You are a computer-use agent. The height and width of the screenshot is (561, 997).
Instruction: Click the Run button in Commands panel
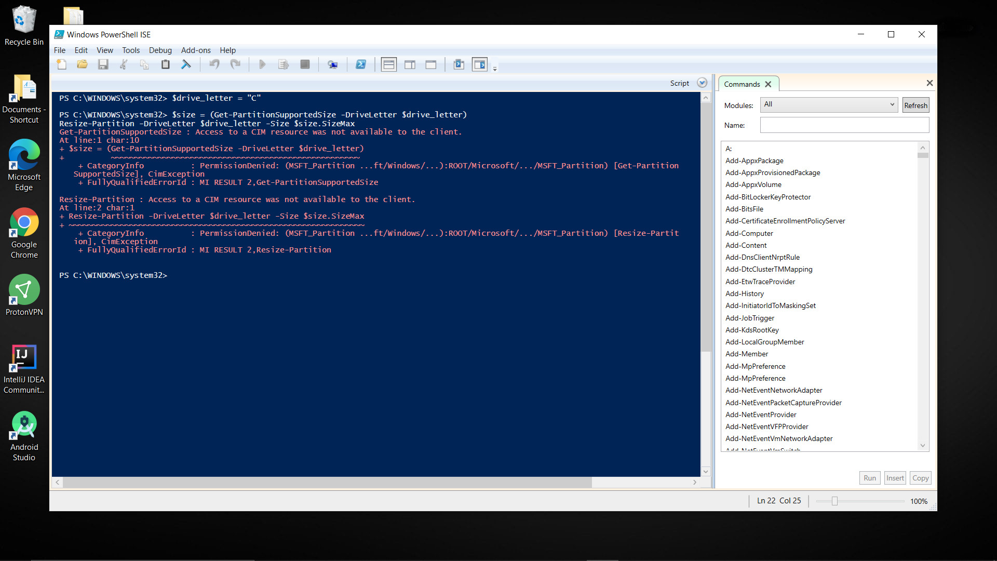(870, 478)
